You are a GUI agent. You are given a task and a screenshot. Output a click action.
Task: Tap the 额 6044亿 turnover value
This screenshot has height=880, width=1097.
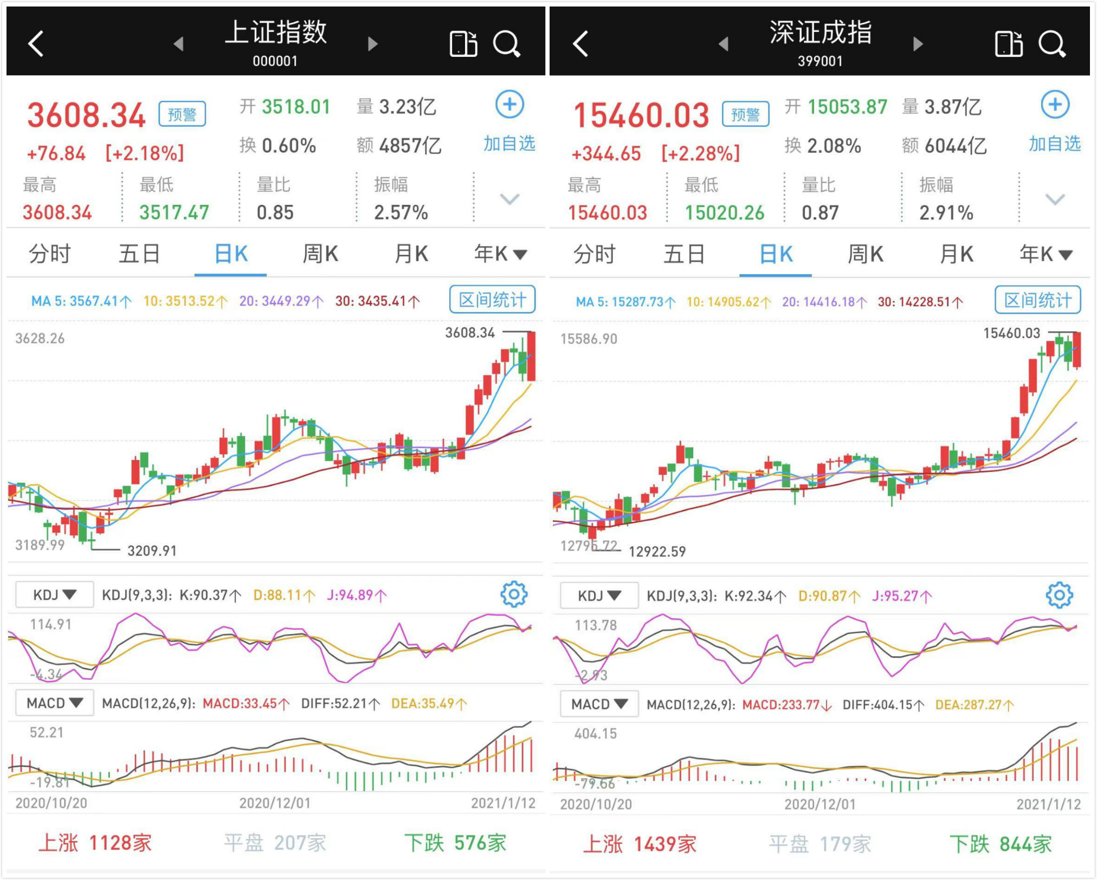pyautogui.click(x=944, y=145)
